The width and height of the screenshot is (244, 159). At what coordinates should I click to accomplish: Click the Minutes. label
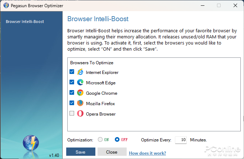198,140
